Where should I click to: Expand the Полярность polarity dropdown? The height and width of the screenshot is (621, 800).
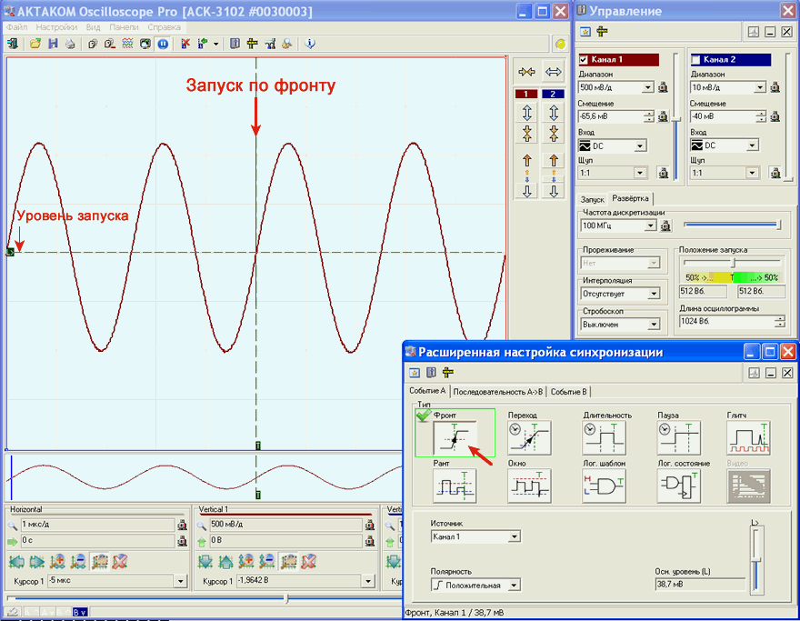[x=515, y=585]
